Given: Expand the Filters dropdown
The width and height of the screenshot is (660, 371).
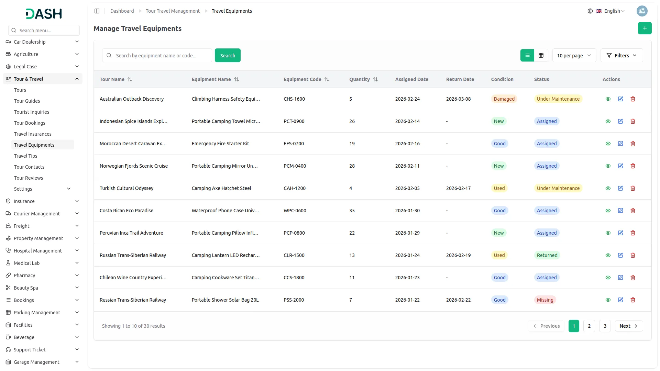Looking at the screenshot, I should (621, 55).
